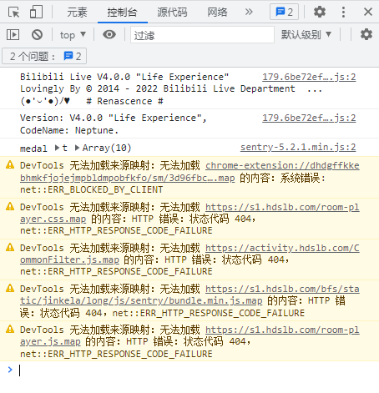The image size is (379, 393).
Task: Open the top context dropdown
Action: (73, 35)
